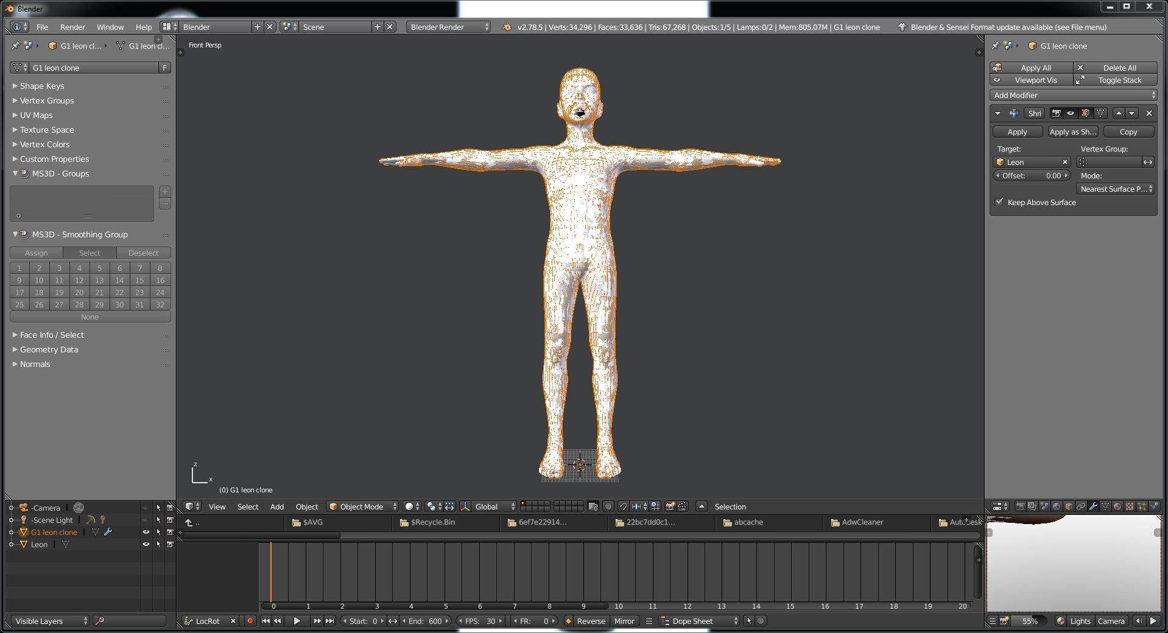Open the Dope Sheet mode dropdown
Screen dimensions: 1168x633
tap(700, 621)
